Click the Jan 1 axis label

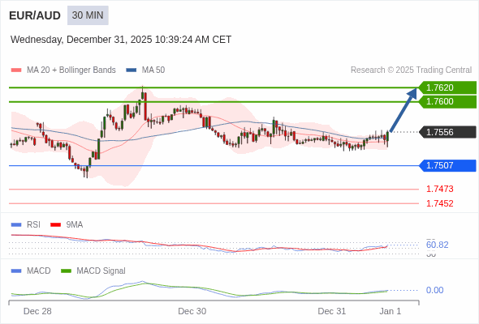click(x=391, y=311)
